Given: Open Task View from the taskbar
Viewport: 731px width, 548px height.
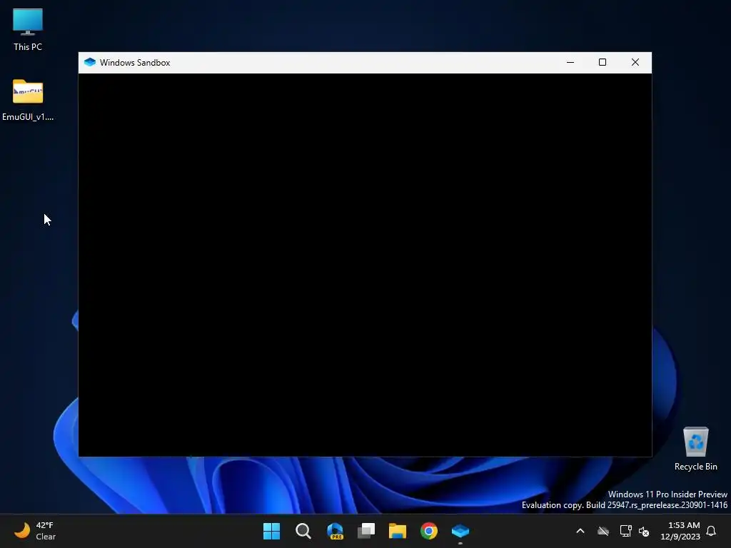Looking at the screenshot, I should (x=366, y=531).
